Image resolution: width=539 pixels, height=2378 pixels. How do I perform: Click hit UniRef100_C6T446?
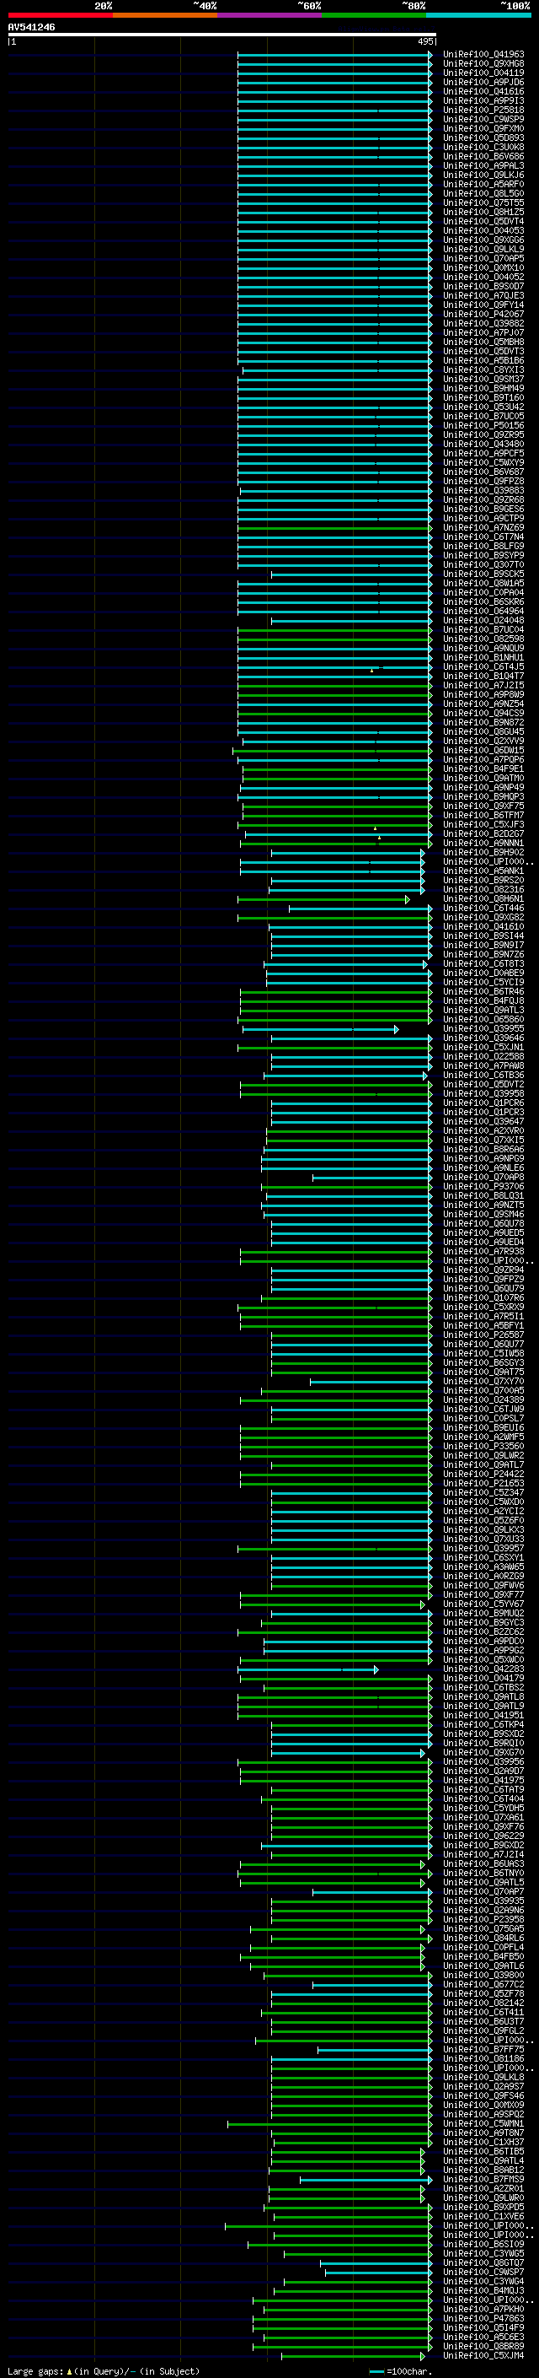click(x=483, y=909)
